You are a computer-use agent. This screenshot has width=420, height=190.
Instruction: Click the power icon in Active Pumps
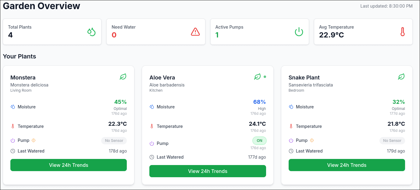pyautogui.click(x=299, y=32)
